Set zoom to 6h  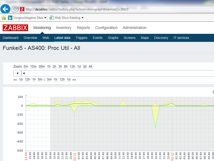[x=66, y=67]
